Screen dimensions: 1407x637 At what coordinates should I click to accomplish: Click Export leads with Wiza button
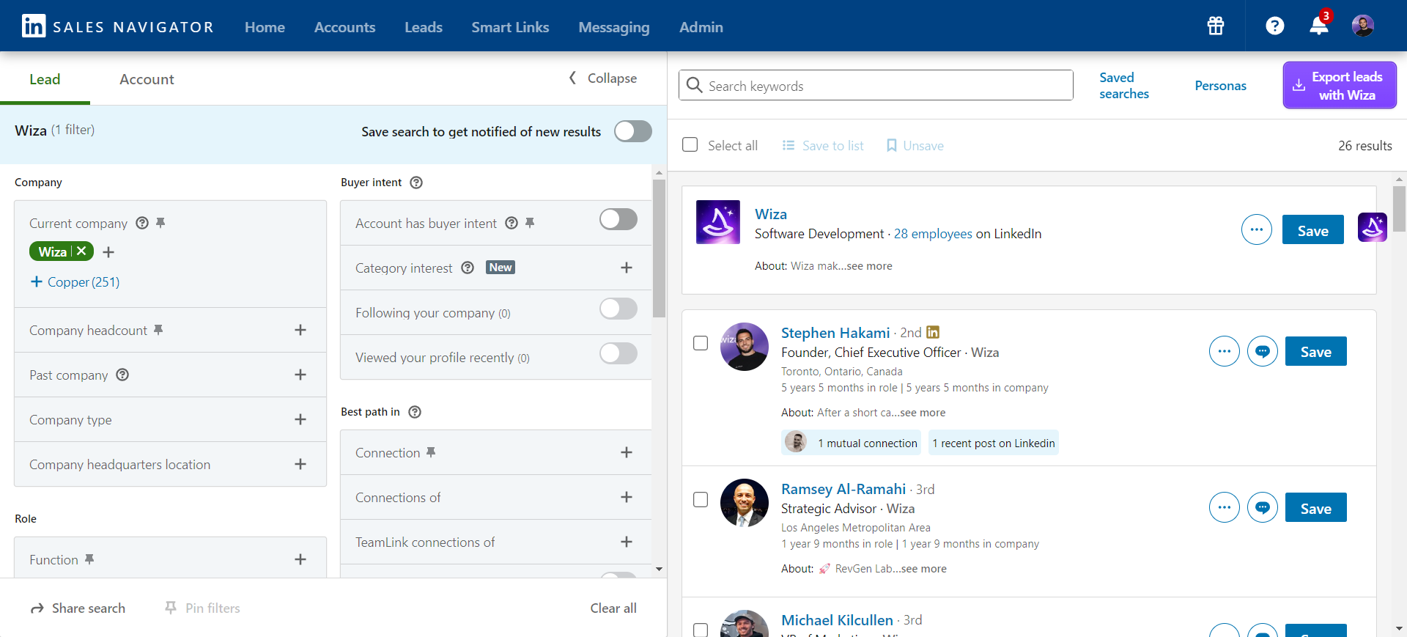click(x=1340, y=85)
